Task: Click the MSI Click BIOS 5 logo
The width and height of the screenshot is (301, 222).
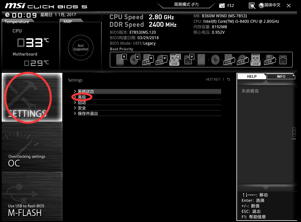Action: (46, 6)
